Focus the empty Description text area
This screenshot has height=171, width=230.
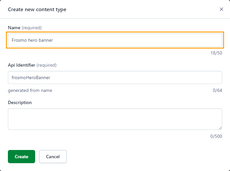[x=115, y=119]
